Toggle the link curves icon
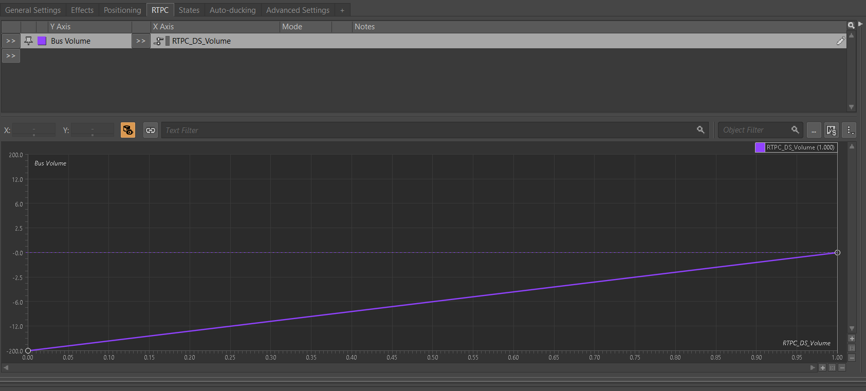Screen dimensions: 866x391 pyautogui.click(x=151, y=130)
